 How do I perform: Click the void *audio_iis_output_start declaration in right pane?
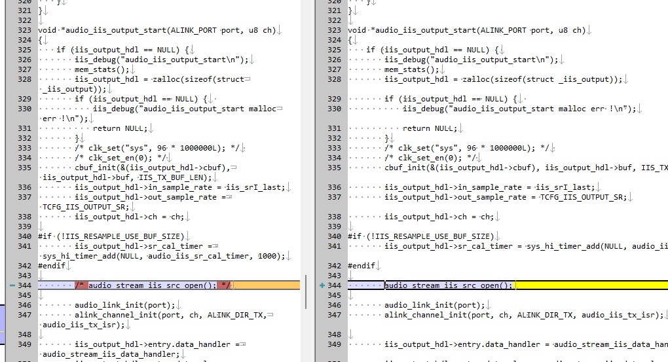467,30
